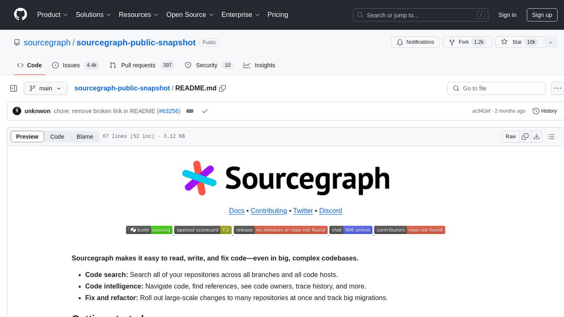Switch to the Pull requests tab
Screen dimensions: 564x317
tap(142, 65)
